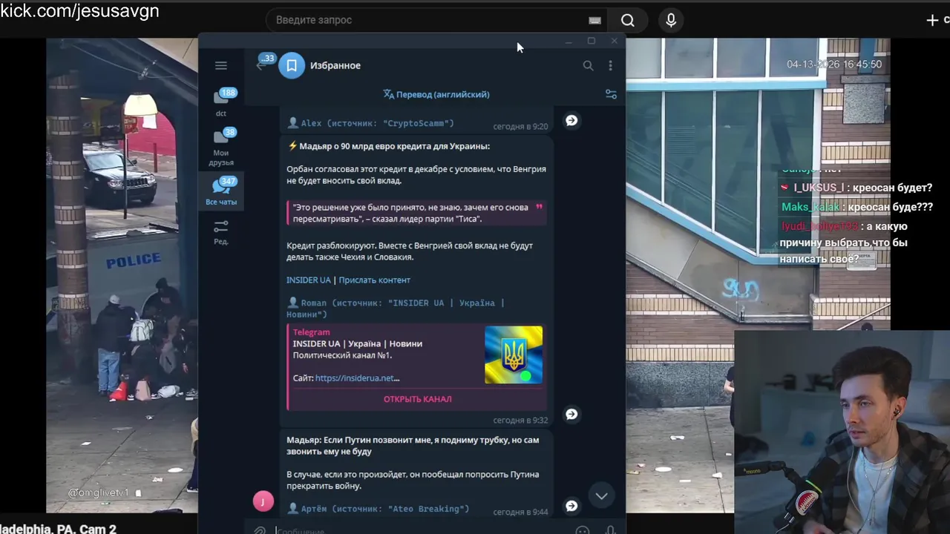
Task: Open the INSIDER UA channel preview thumbnail
Action: [x=514, y=355]
